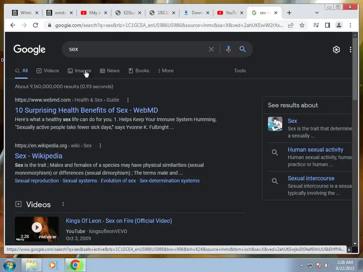Open the Evolution of sex sublink
The image size is (363, 272).
coord(118,181)
